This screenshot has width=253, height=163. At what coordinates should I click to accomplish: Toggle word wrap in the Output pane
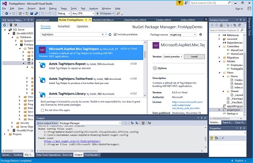149,123
